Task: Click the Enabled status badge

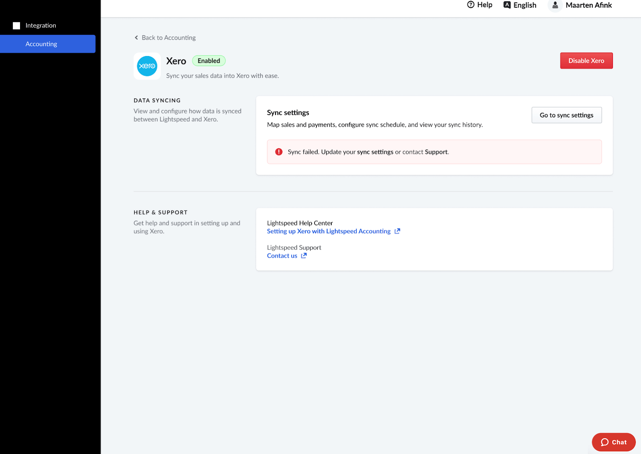Action: (208, 60)
